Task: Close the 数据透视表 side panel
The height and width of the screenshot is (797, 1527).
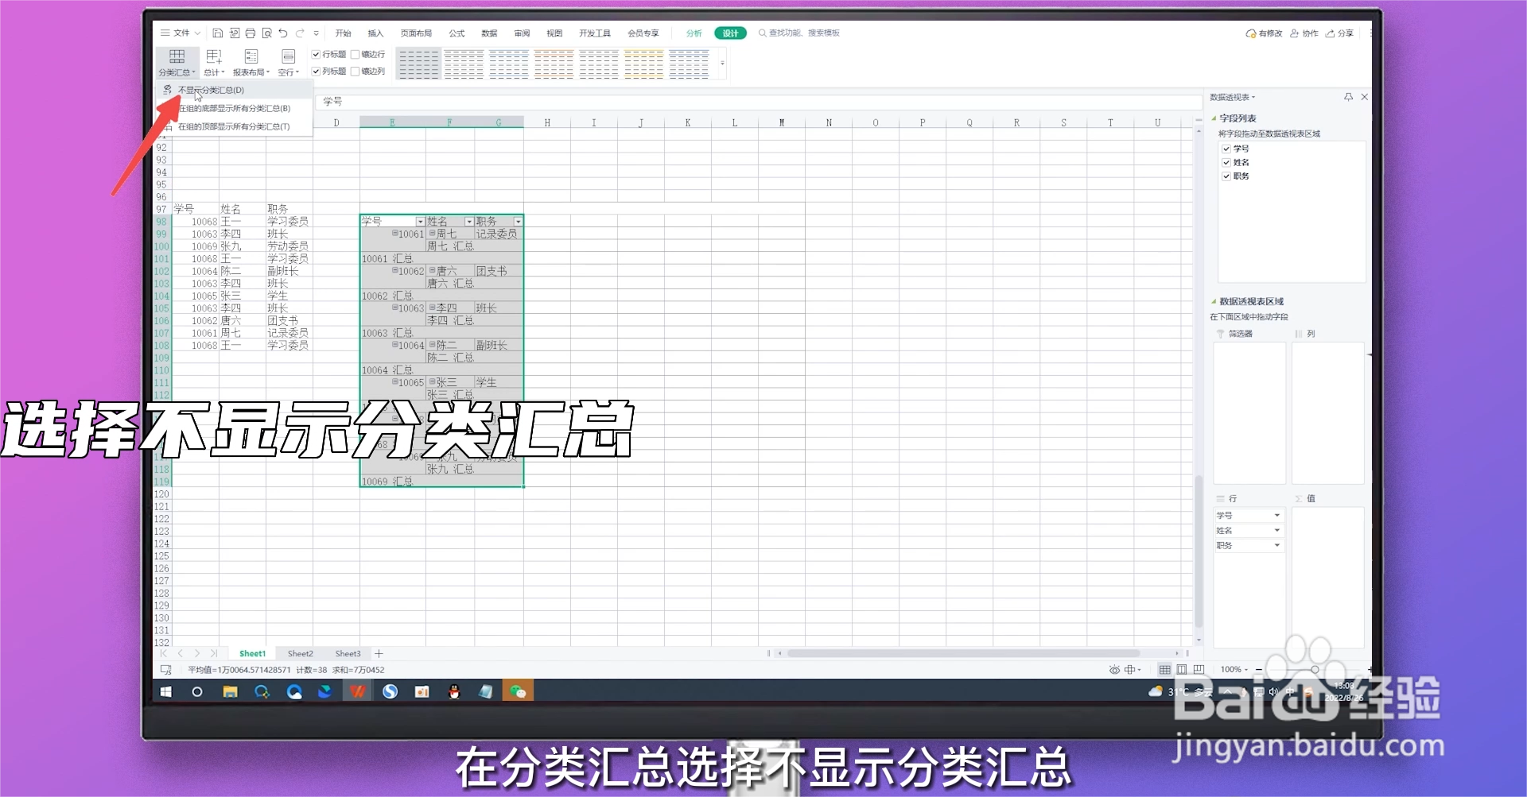Action: [1365, 97]
